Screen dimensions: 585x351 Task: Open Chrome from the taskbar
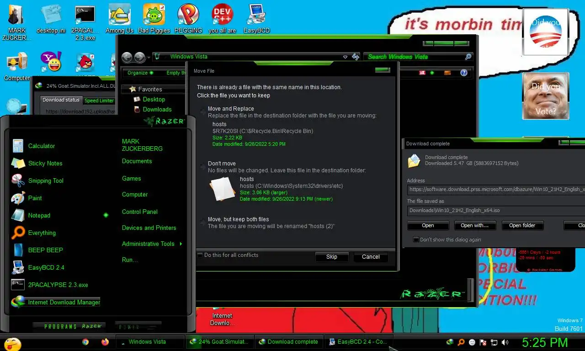(85, 342)
